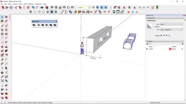Click Outer Shell in Solid Tools

(x=34, y=25)
